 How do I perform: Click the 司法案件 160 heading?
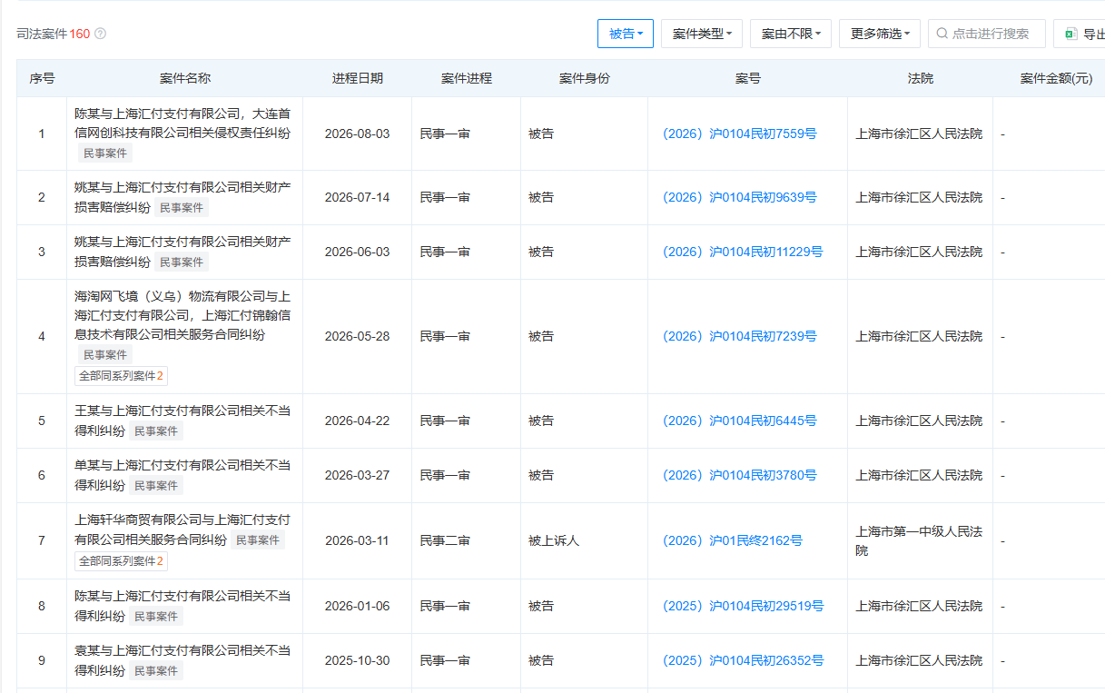54,34
